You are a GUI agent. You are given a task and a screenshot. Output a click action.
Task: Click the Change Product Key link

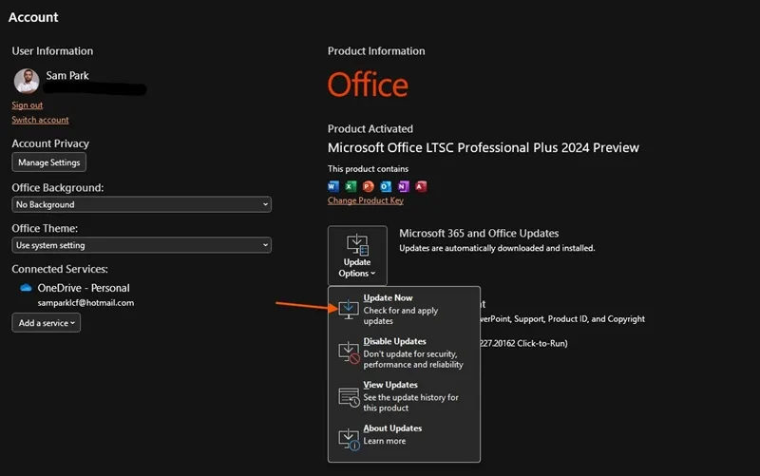(x=366, y=200)
